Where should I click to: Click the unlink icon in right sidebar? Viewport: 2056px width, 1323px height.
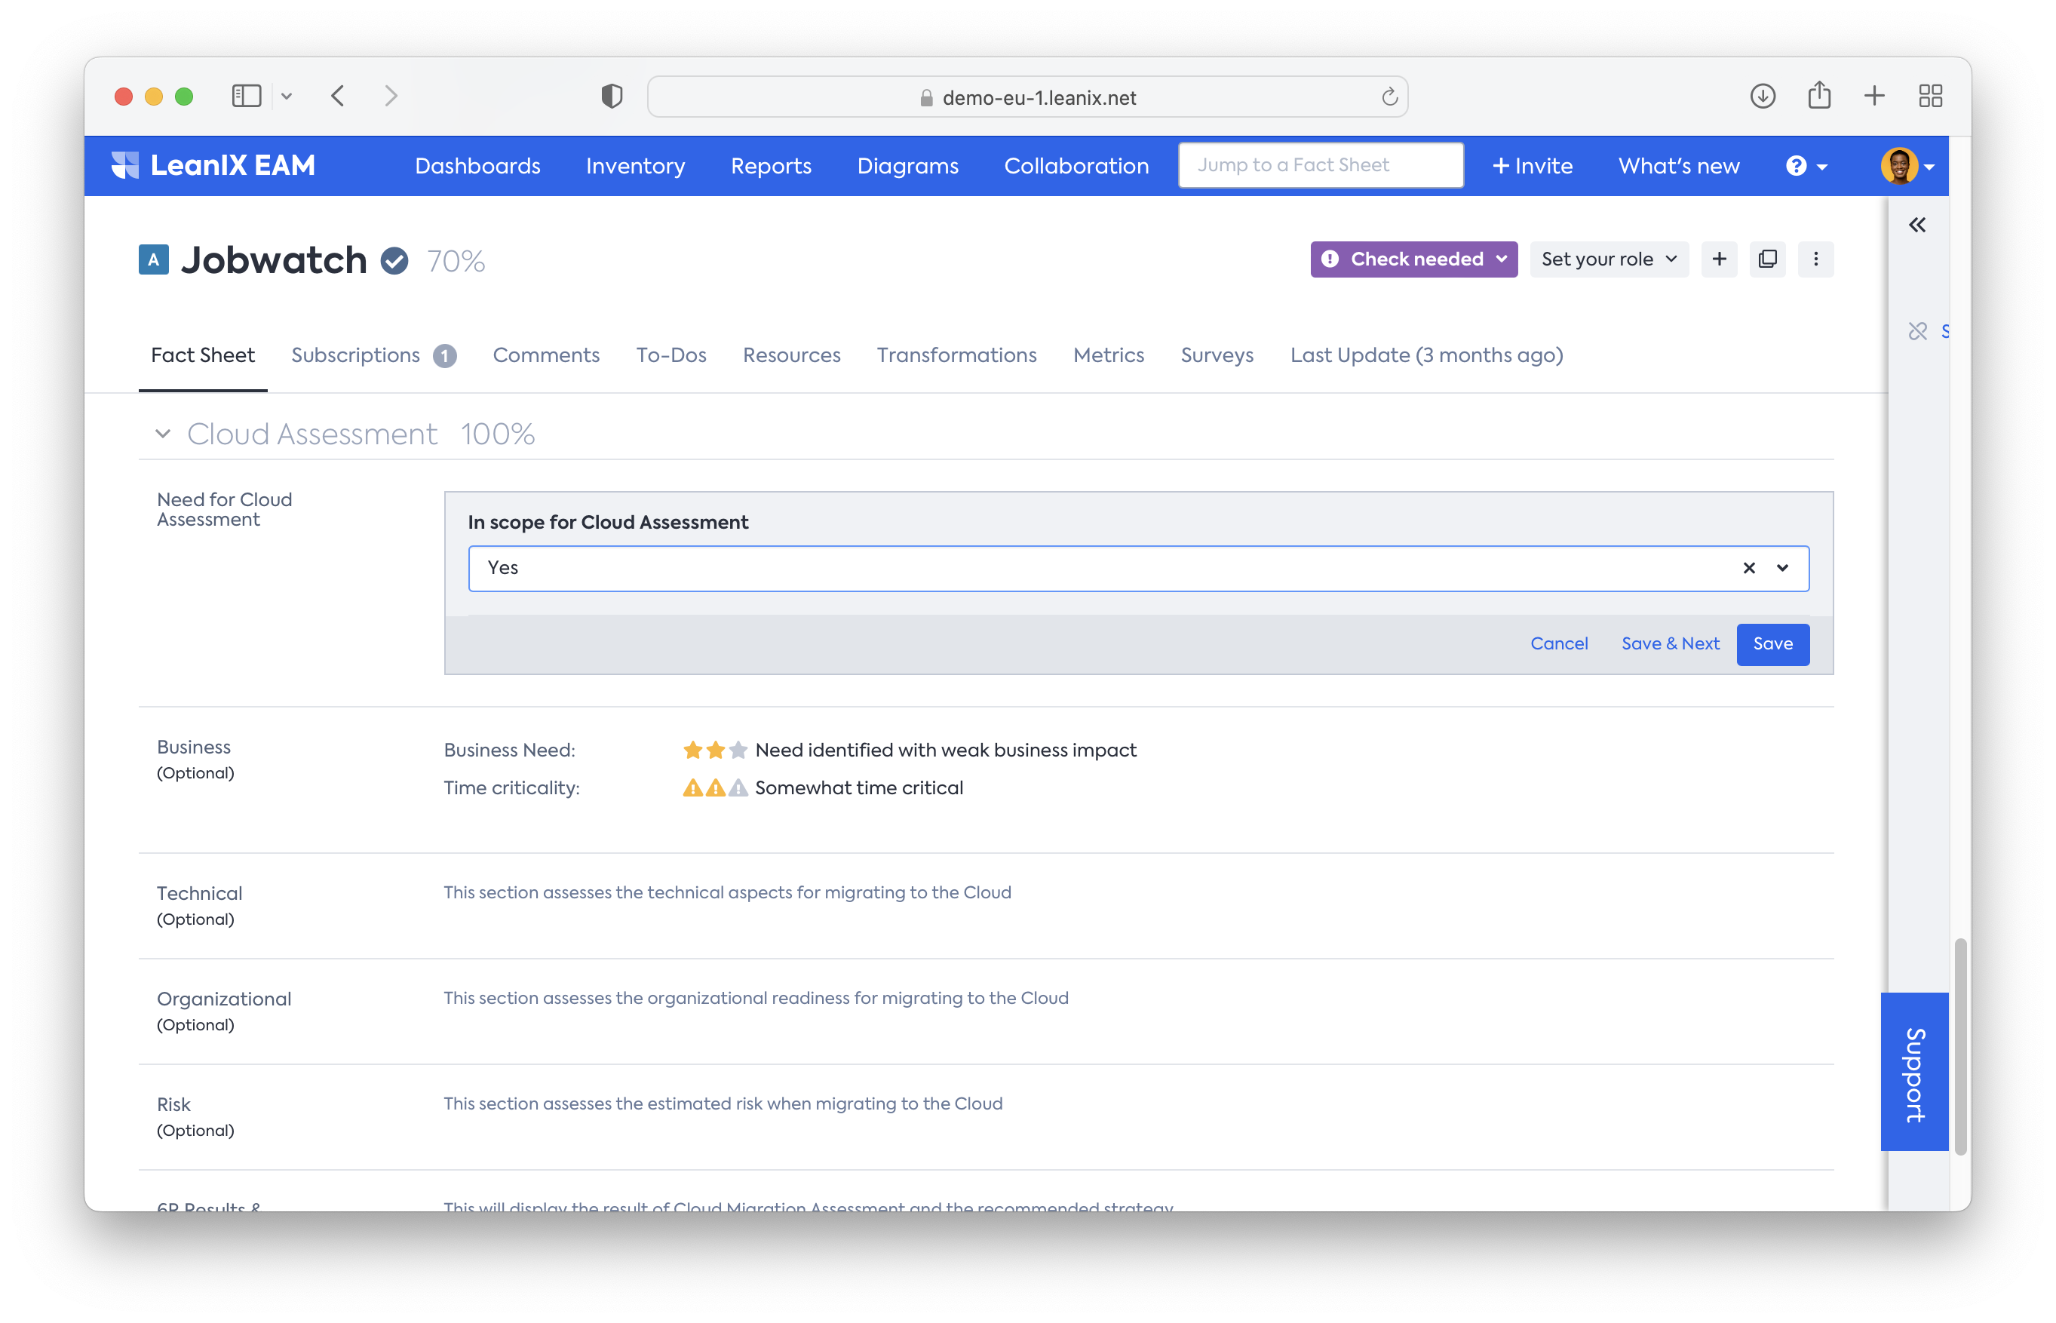point(1917,332)
